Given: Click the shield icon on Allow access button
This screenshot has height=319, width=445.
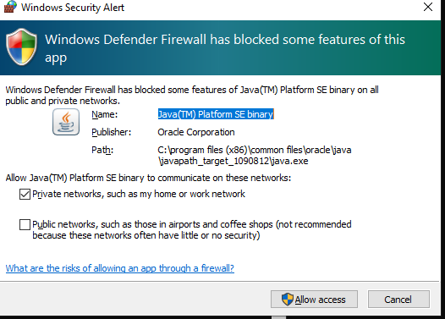Looking at the screenshot, I should 287,300.
